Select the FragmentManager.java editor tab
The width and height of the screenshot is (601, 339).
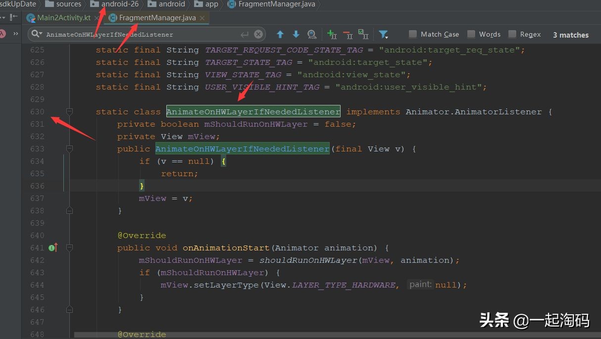click(157, 18)
